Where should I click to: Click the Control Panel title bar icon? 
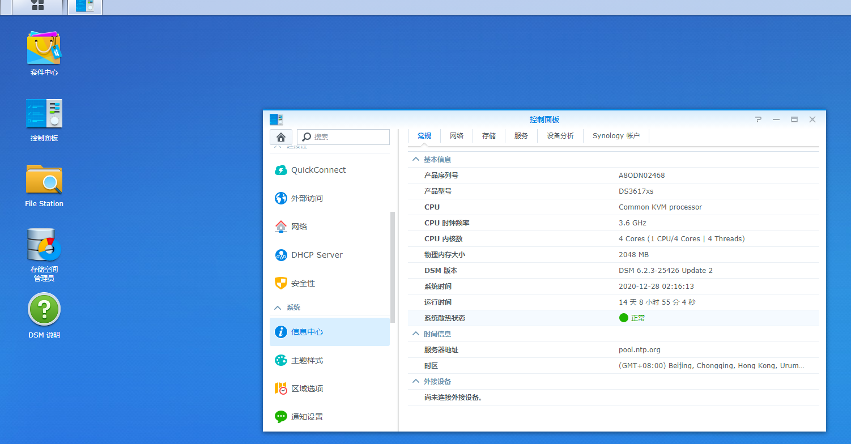pos(276,119)
